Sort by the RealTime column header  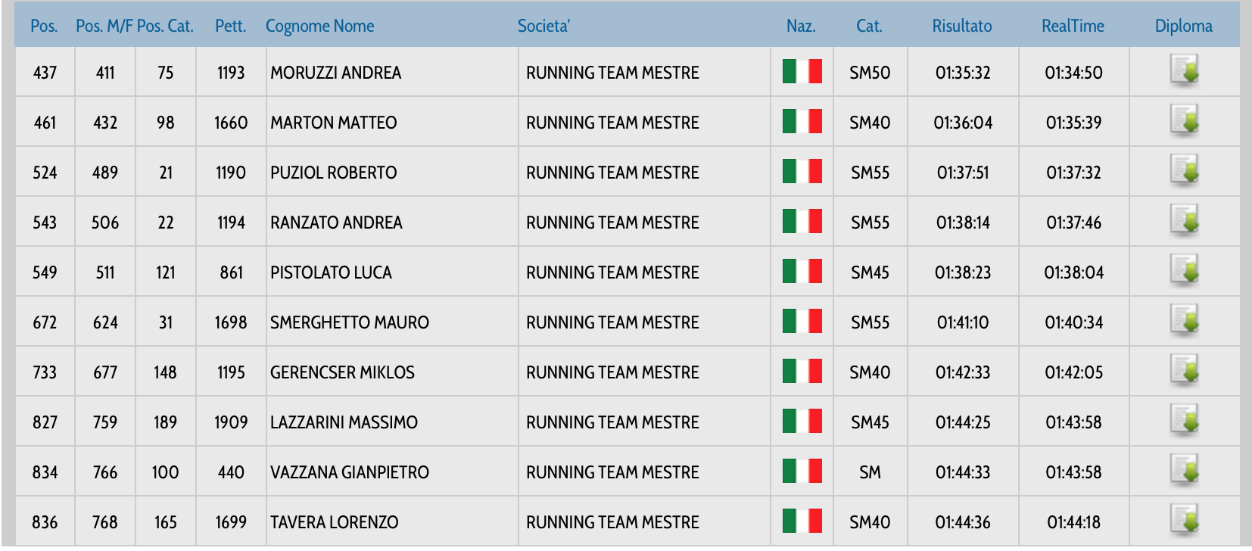(x=1073, y=26)
